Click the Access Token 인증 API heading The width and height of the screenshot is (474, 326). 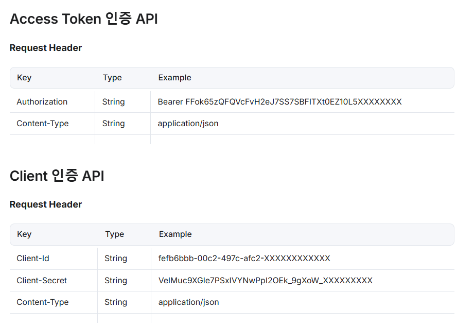83,19
